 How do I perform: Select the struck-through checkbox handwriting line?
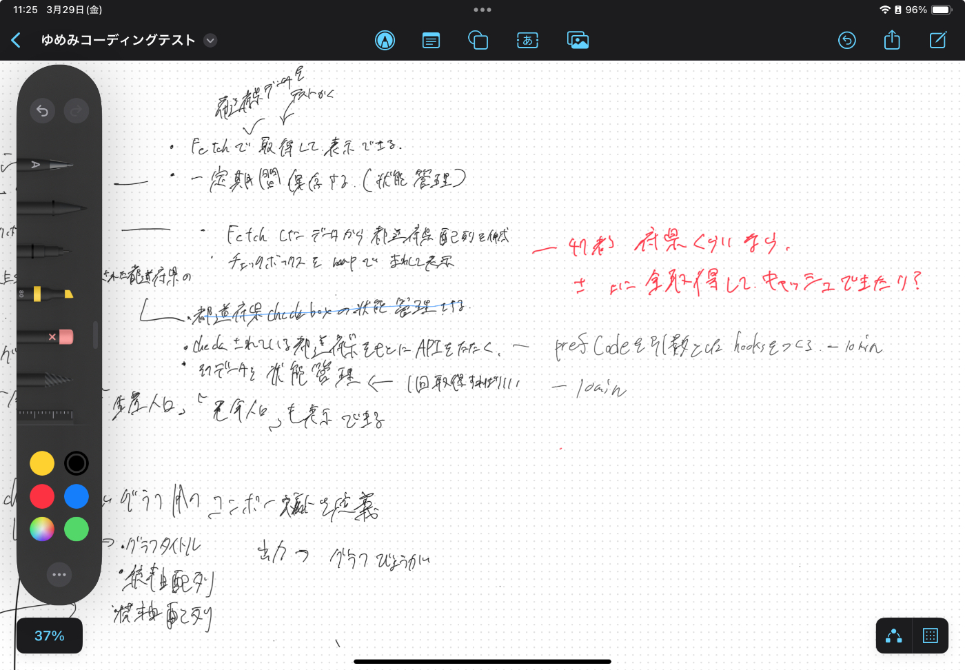pos(331,310)
